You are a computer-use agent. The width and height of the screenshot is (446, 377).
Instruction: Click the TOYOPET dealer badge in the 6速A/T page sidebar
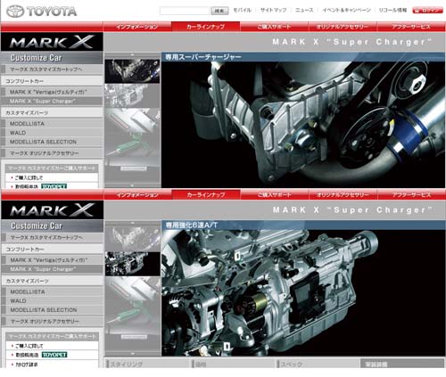[x=54, y=355]
